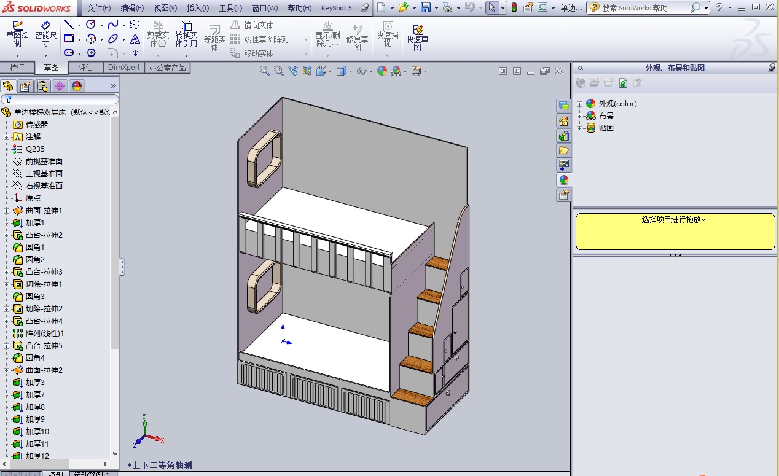Select the sketch Point tool
This screenshot has width=779, height=476.
point(135,53)
